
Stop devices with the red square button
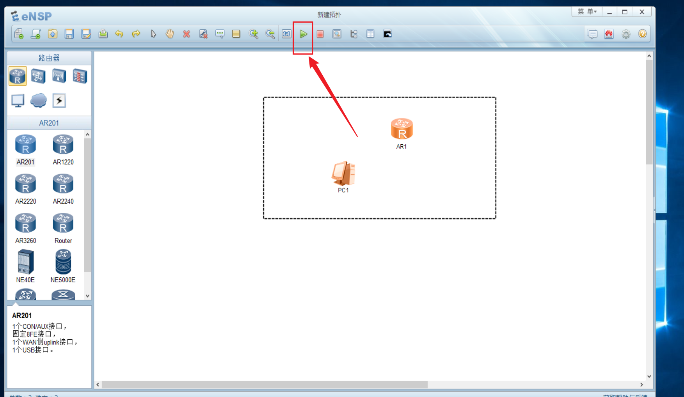coord(320,34)
